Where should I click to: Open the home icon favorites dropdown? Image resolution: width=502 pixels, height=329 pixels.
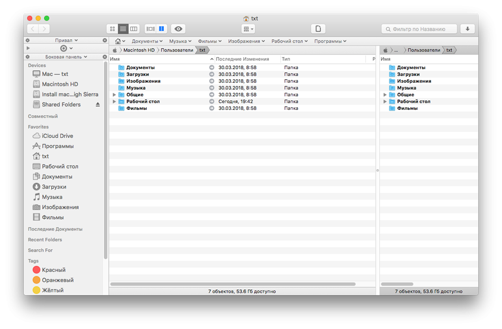pos(120,41)
